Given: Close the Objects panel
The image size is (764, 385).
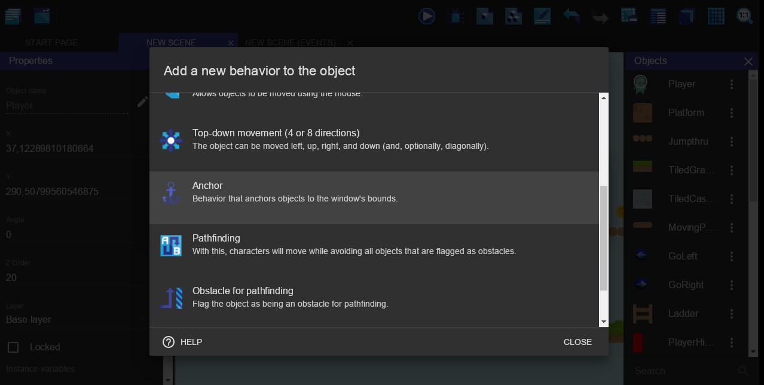Looking at the screenshot, I should pyautogui.click(x=748, y=61).
